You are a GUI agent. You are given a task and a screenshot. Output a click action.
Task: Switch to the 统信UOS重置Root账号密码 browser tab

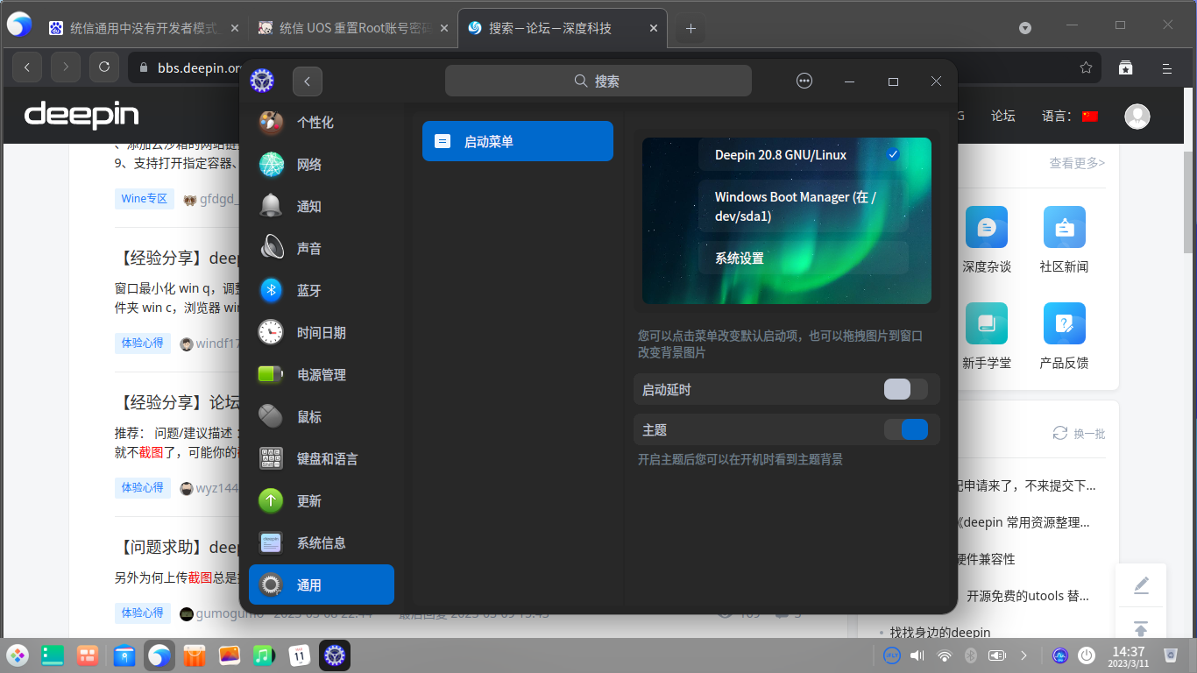[x=350, y=27]
